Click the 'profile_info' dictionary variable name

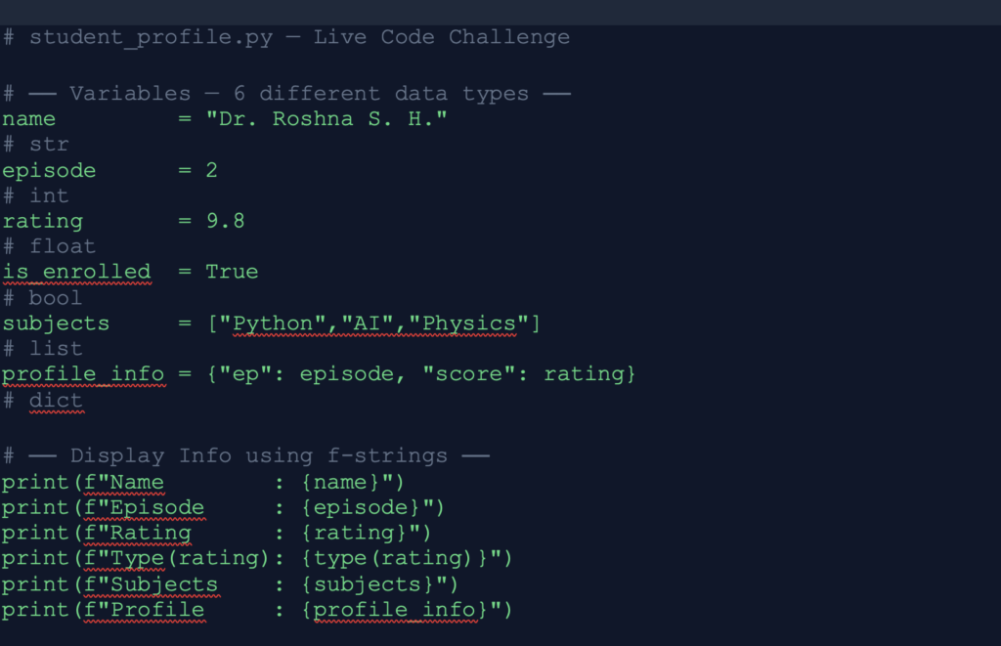pos(83,374)
